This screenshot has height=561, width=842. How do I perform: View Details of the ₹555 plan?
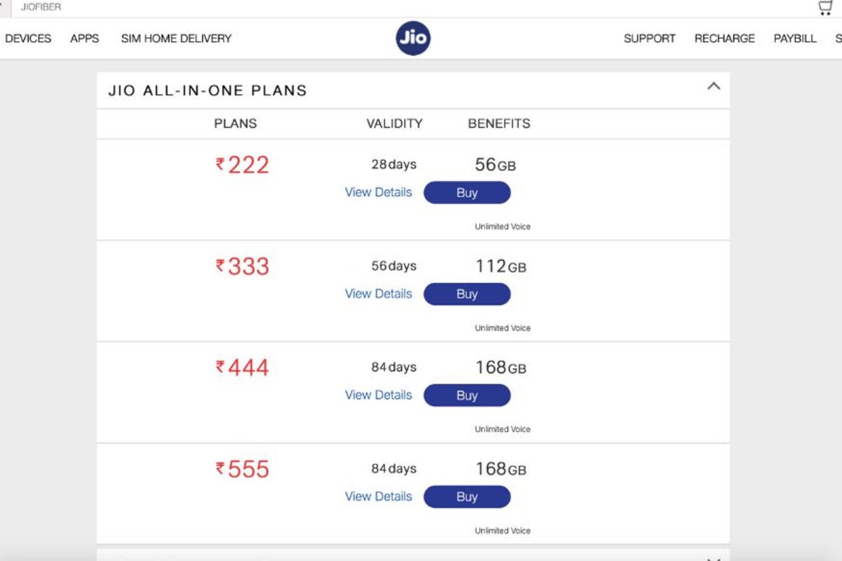tap(378, 496)
